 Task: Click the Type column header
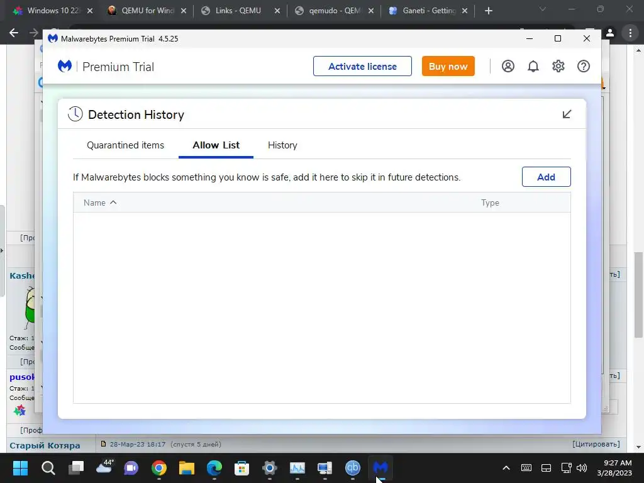point(490,203)
